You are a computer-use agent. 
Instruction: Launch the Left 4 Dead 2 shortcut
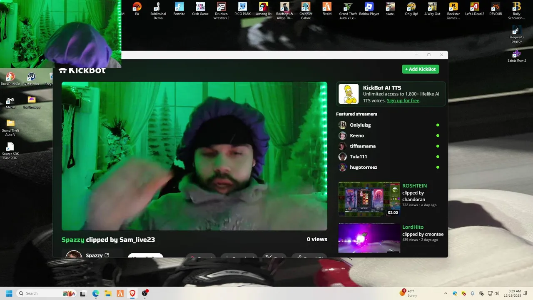(x=475, y=9)
